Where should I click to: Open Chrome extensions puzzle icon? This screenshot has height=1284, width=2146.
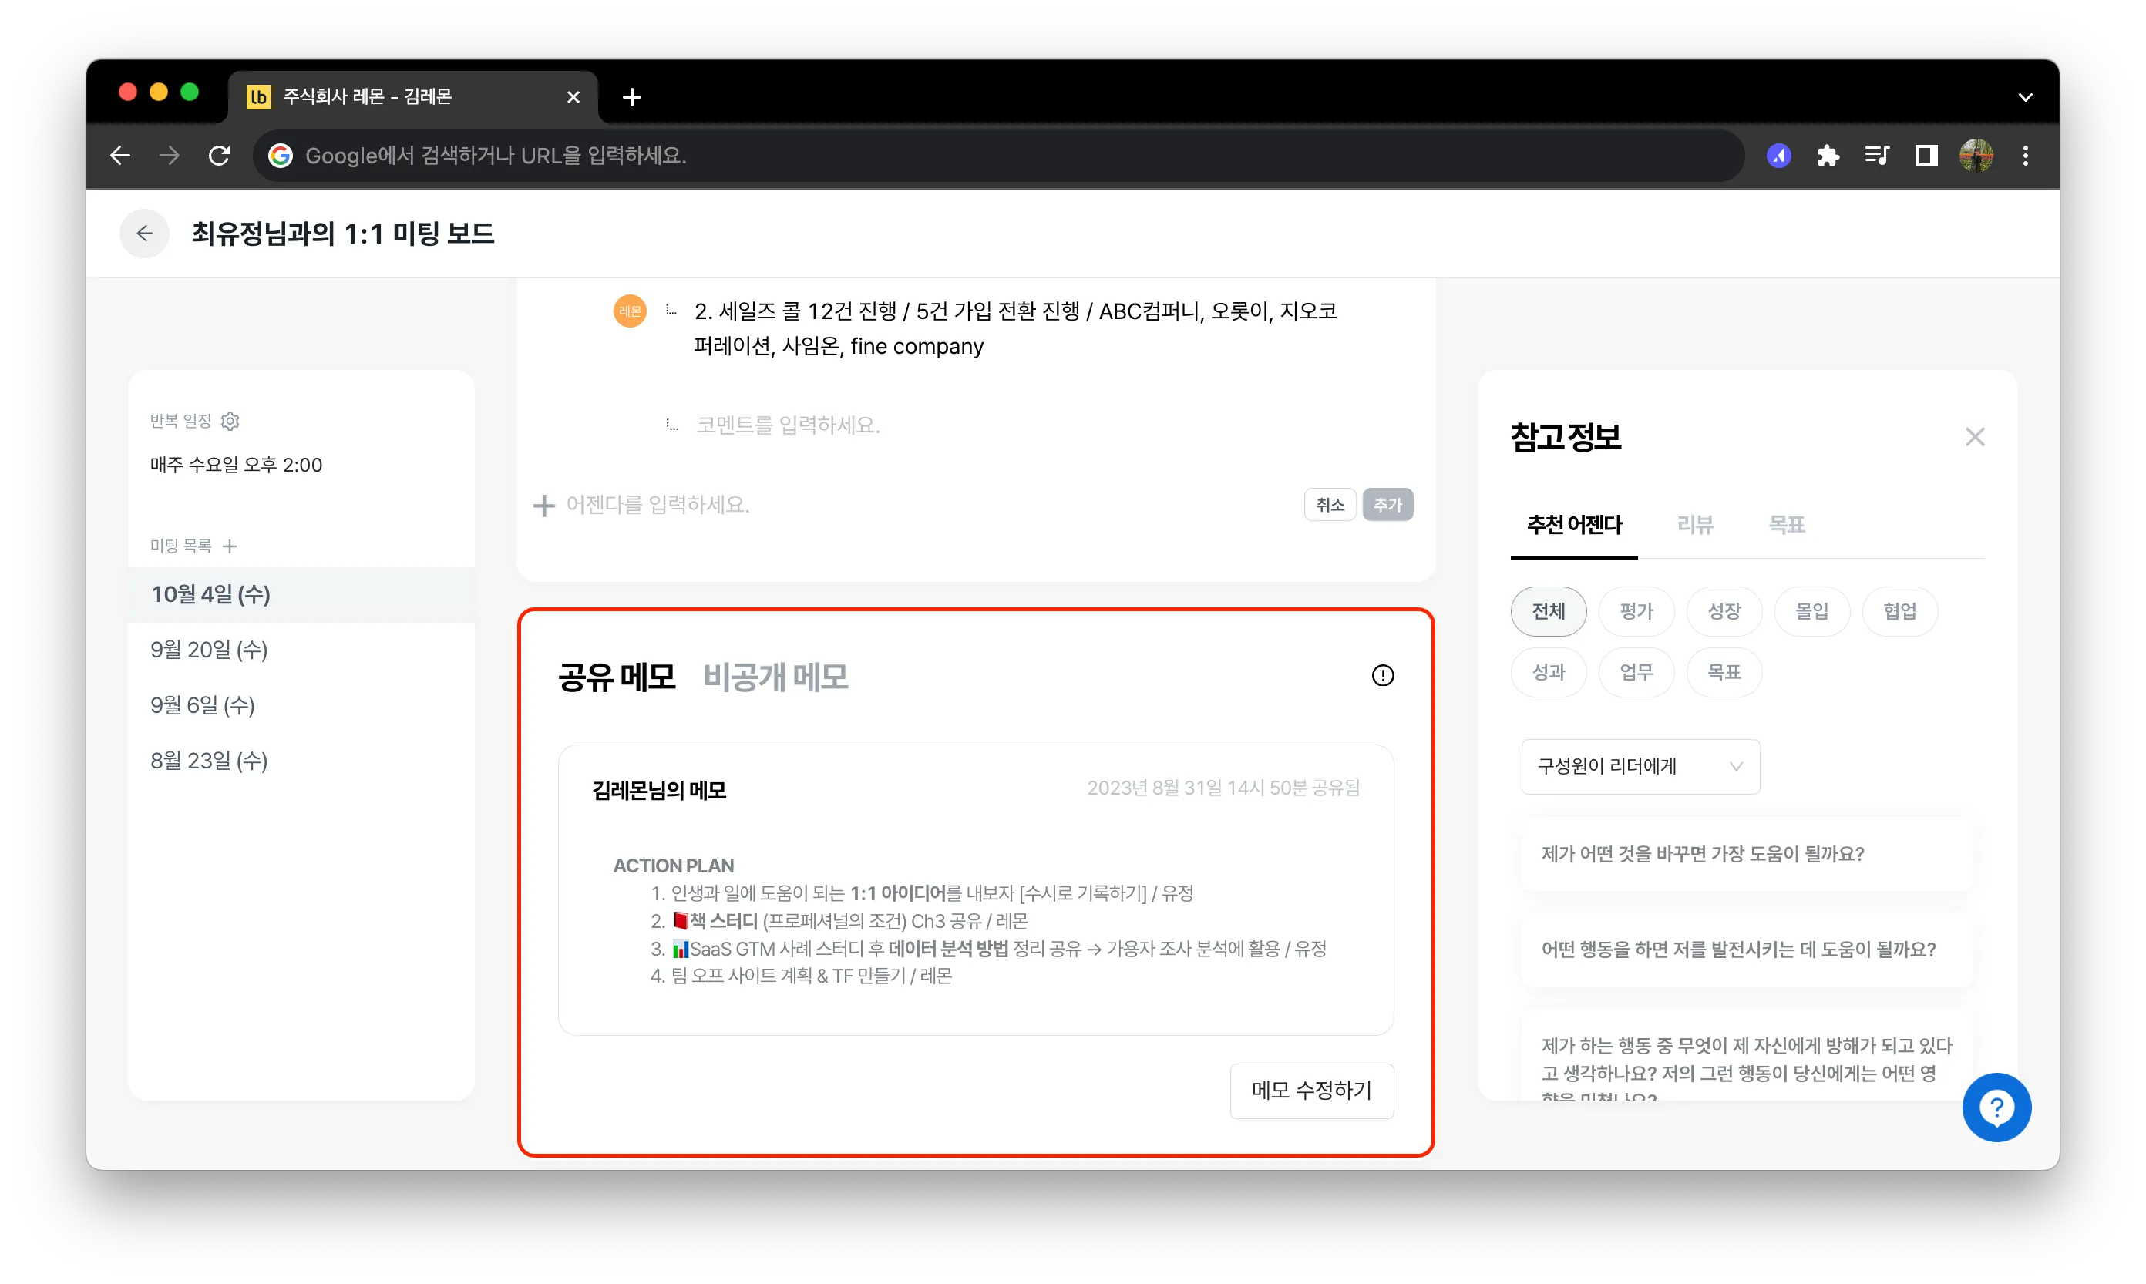(1828, 156)
